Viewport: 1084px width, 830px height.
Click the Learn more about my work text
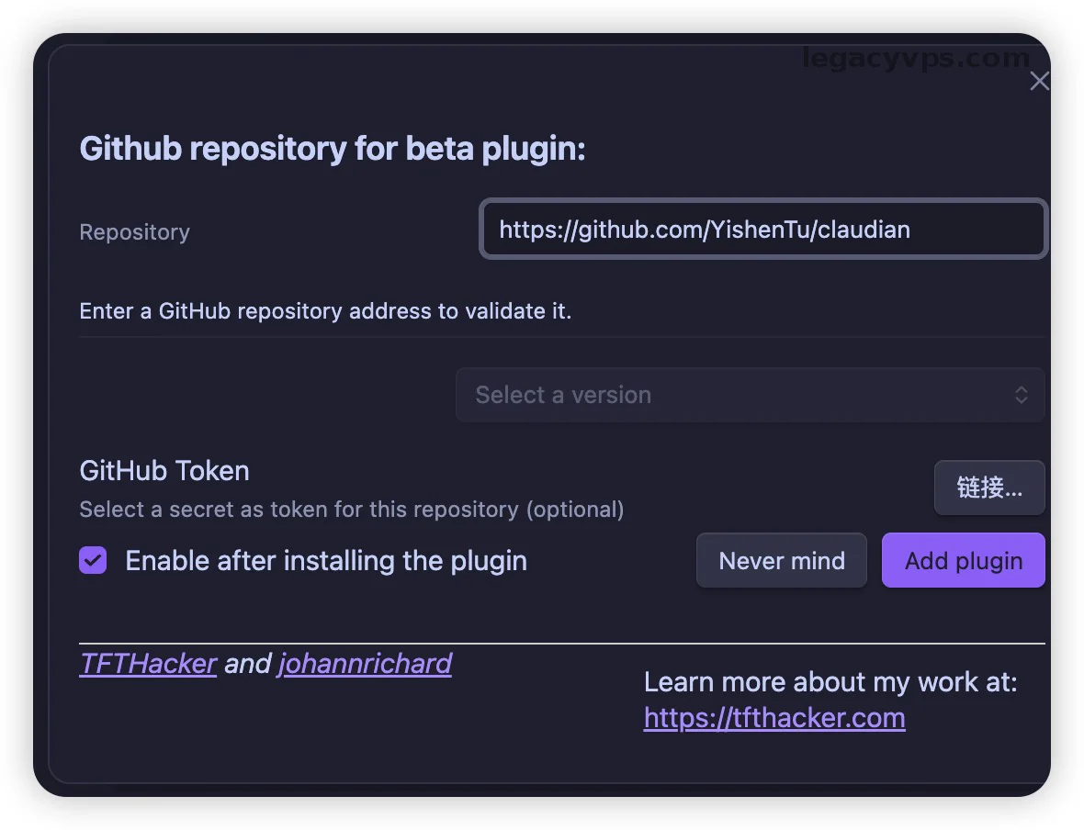tap(830, 682)
